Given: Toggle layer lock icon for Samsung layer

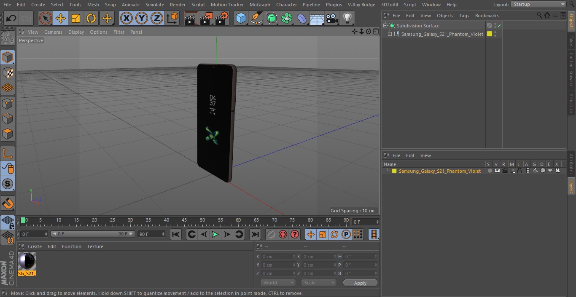Looking at the screenshot, I should click(x=520, y=171).
